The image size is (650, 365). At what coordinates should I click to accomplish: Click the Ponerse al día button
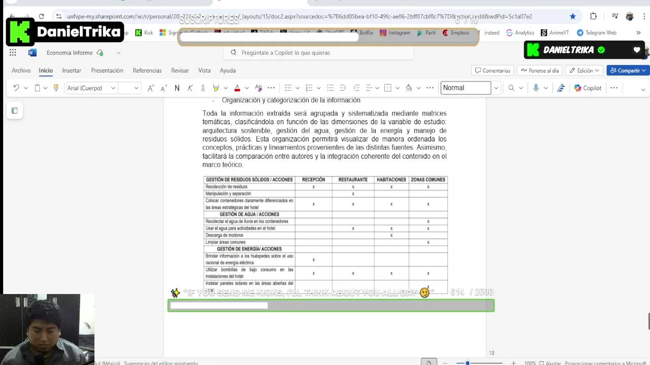click(540, 70)
